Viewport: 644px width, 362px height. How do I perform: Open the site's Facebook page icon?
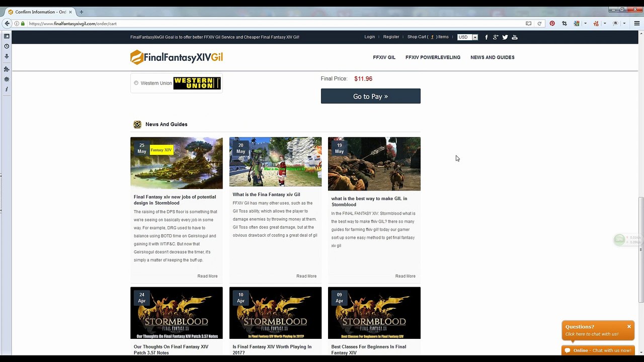coord(487,37)
